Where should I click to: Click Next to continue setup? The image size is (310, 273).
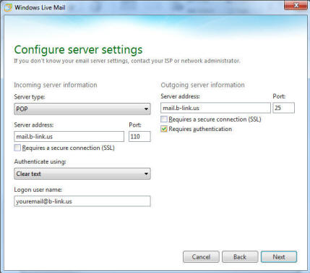pyautogui.click(x=279, y=257)
